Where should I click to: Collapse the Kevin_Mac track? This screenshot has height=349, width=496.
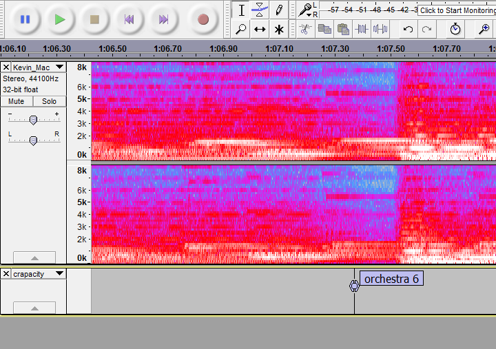tap(34, 257)
